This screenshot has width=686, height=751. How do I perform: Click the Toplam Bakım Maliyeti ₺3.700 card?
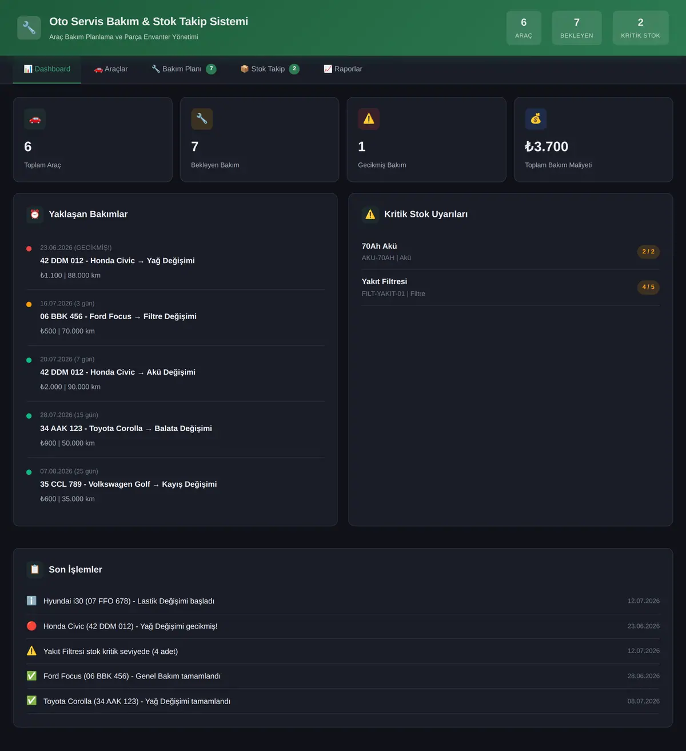click(x=593, y=140)
